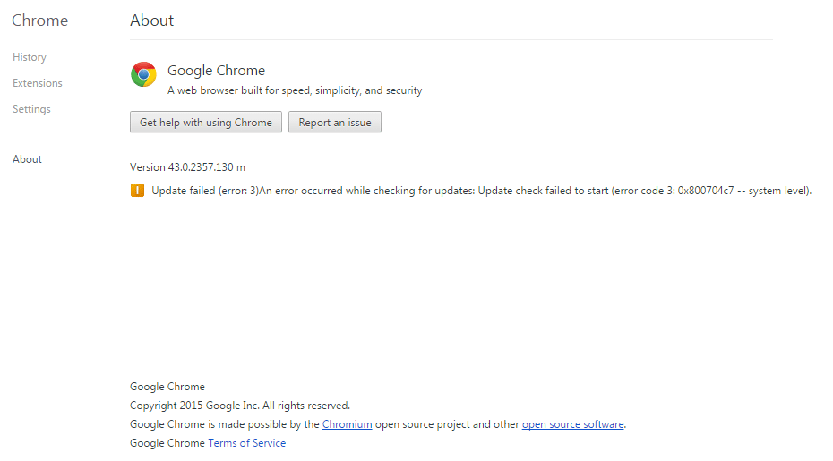Open History in the sidebar

[30, 57]
